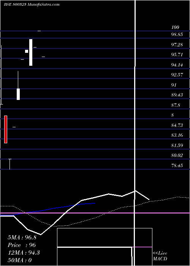Image resolution: width=190 pixels, height=266 pixels.
Task: Click the '94.14' price axis label
Action: 177,65
